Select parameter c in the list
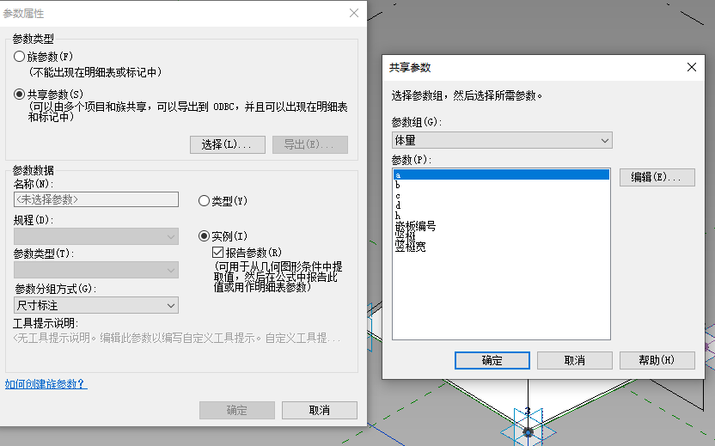 501,196
